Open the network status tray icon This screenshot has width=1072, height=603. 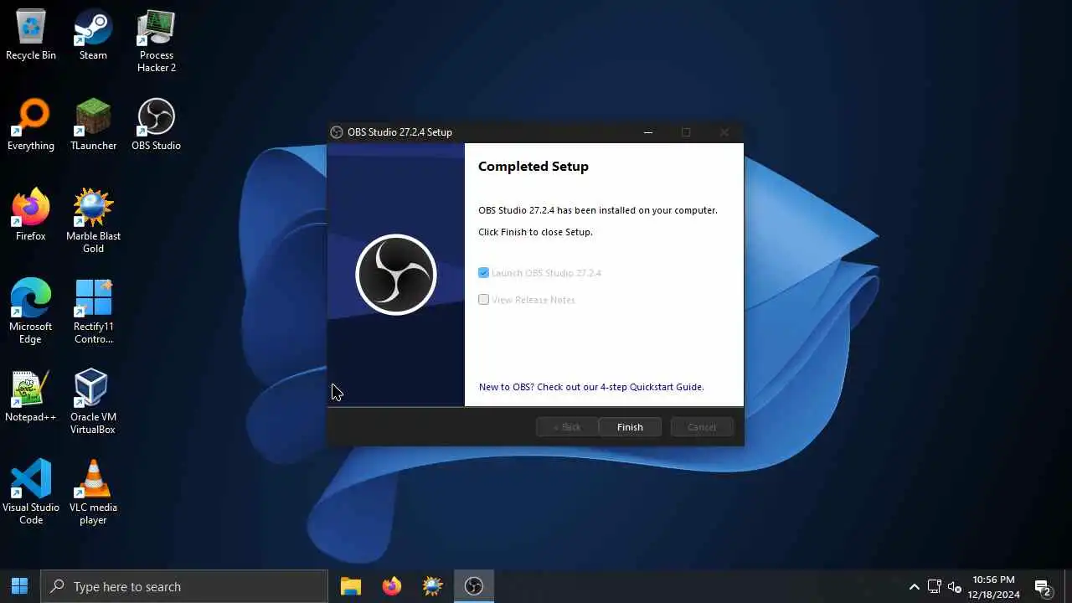(x=935, y=586)
